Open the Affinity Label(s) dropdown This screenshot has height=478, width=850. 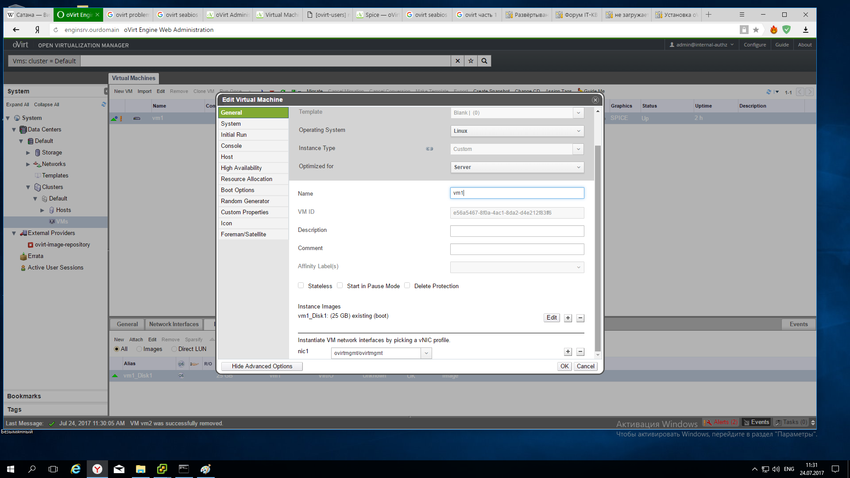pos(517,267)
